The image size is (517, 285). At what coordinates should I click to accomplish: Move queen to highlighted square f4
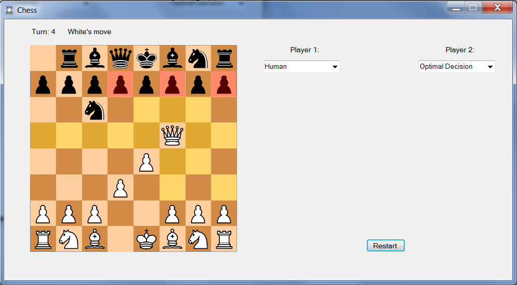pos(172,162)
